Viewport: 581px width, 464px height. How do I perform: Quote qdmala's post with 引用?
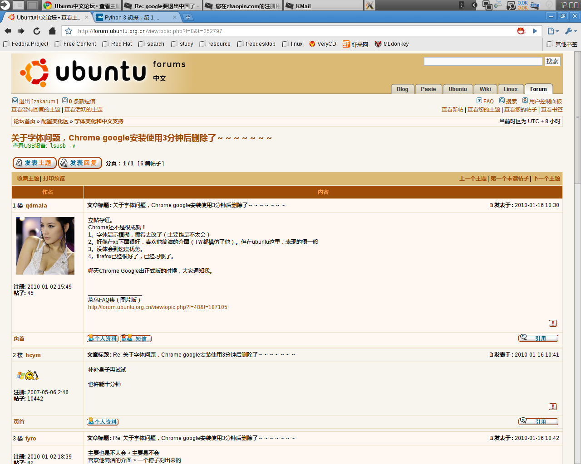(x=538, y=338)
